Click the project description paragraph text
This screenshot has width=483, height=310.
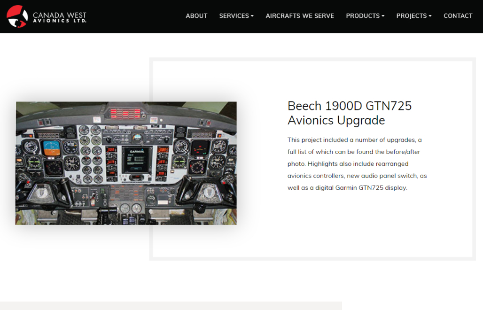(357, 164)
